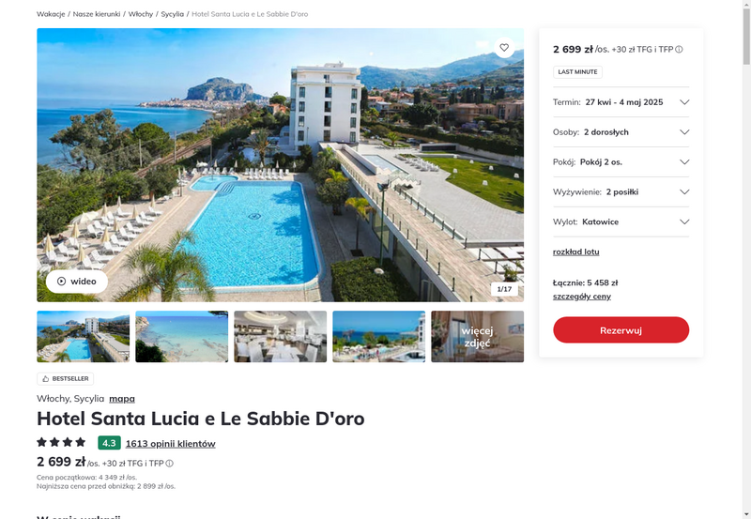The image size is (751, 519).
Task: Open więcej zdjęć gallery thumbnail
Action: click(x=477, y=337)
